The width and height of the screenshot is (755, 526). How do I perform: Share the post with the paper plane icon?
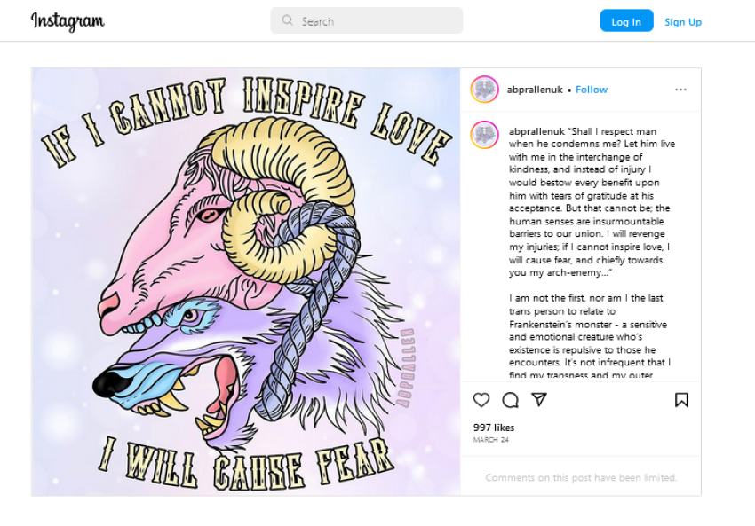pos(539,400)
